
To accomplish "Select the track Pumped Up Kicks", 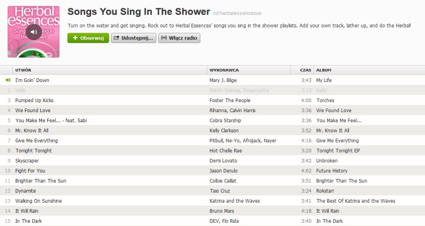I will pyautogui.click(x=35, y=100).
